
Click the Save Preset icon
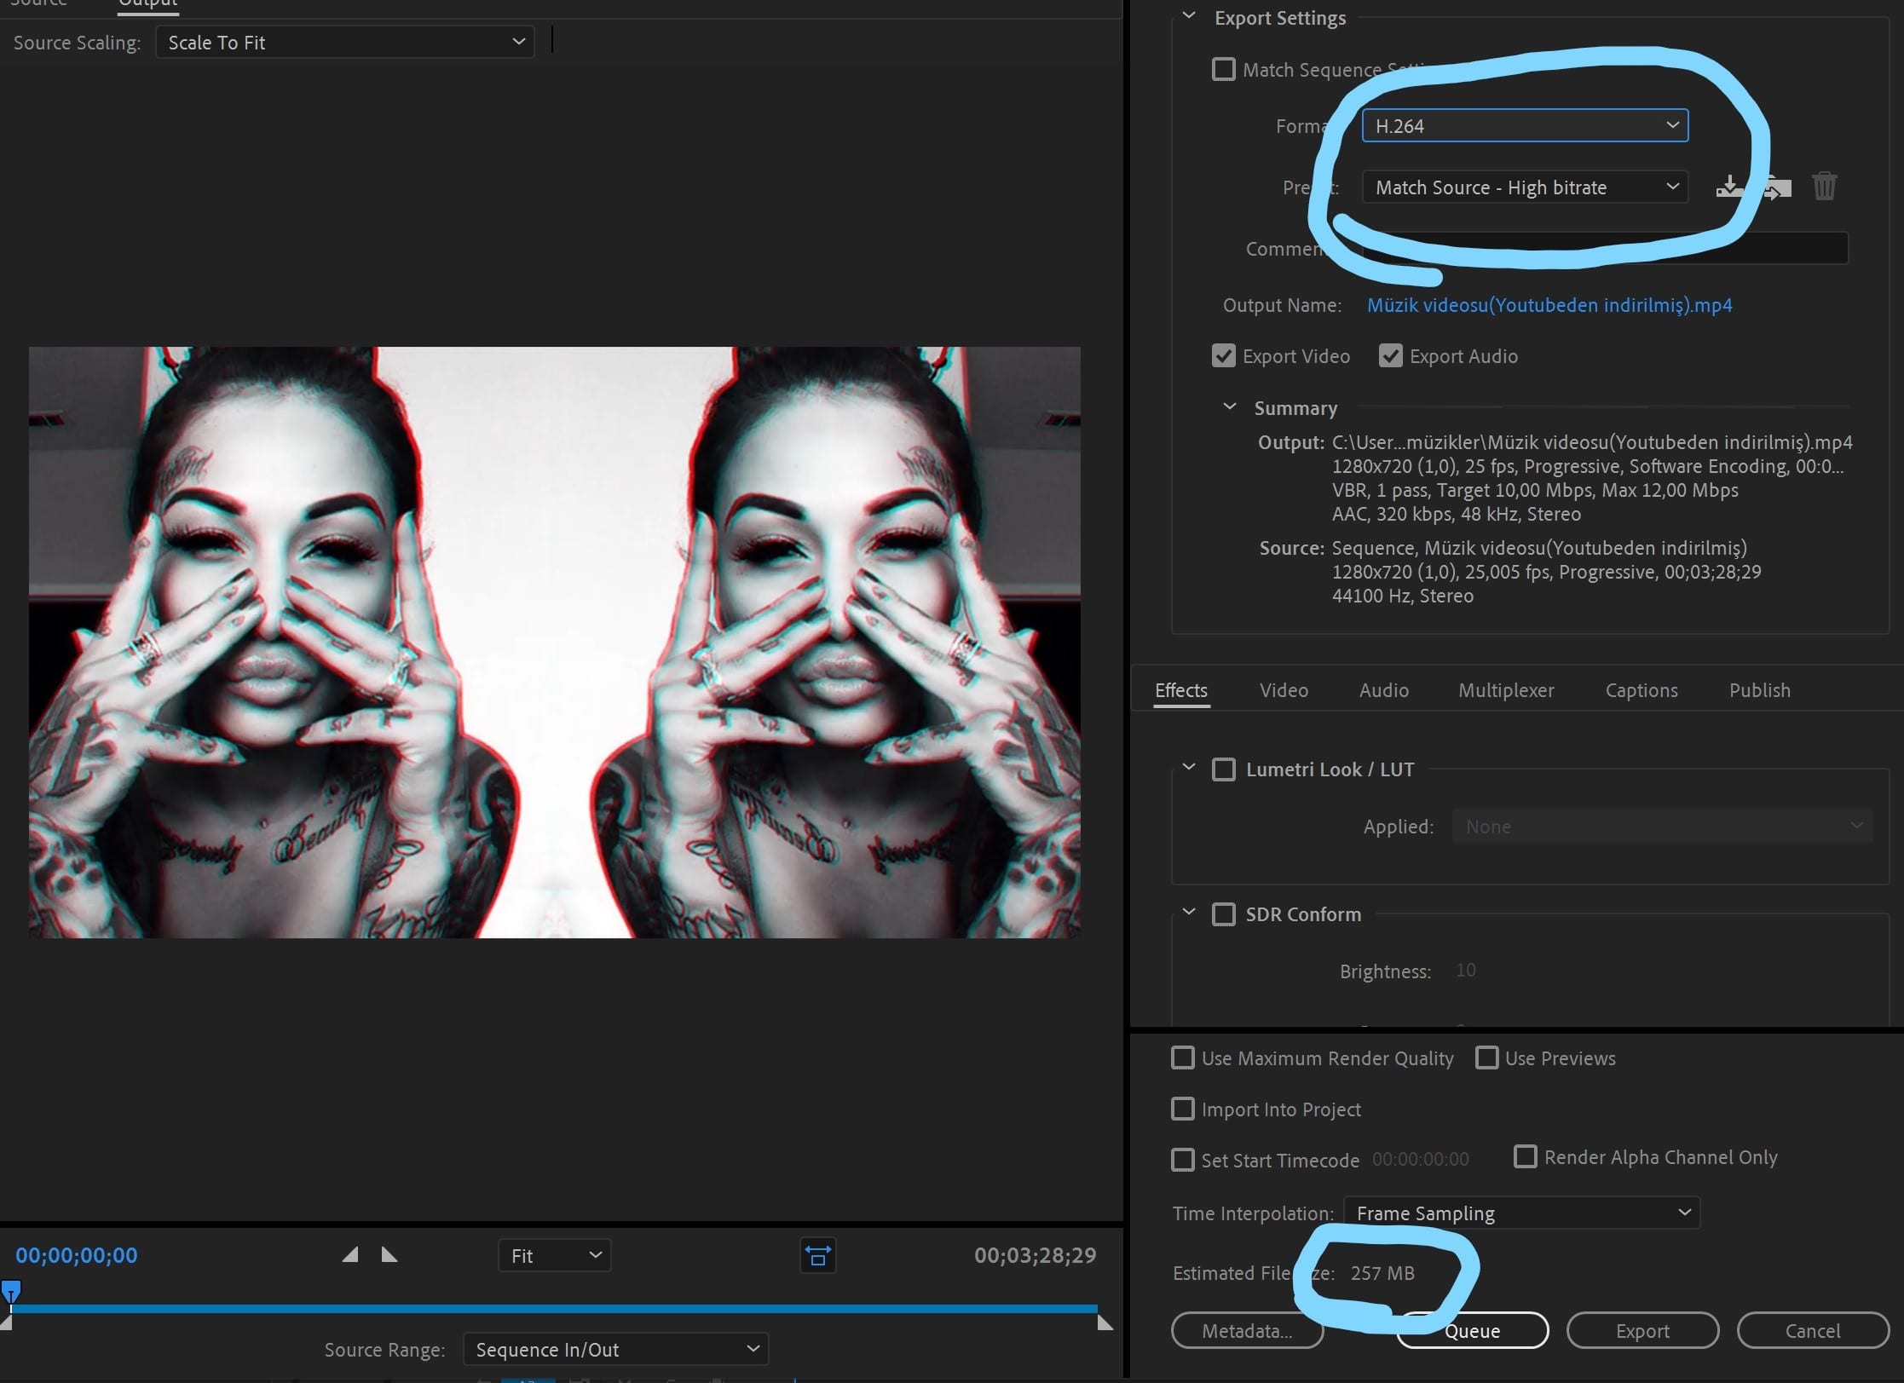tap(1728, 186)
